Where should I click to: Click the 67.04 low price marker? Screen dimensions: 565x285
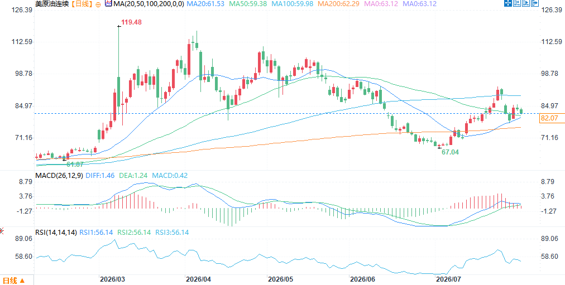tap(451, 152)
